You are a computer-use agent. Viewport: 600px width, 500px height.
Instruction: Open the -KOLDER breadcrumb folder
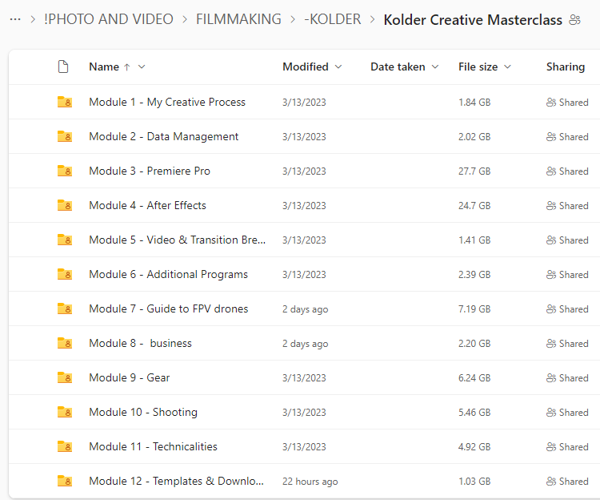[333, 19]
